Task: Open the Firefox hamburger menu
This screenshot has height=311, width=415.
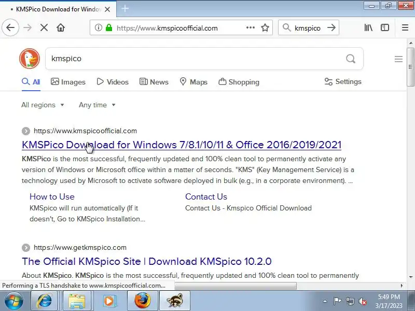Action: point(405,27)
